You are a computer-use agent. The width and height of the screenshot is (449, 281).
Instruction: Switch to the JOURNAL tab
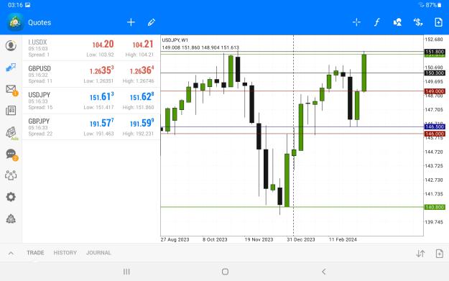(x=98, y=253)
